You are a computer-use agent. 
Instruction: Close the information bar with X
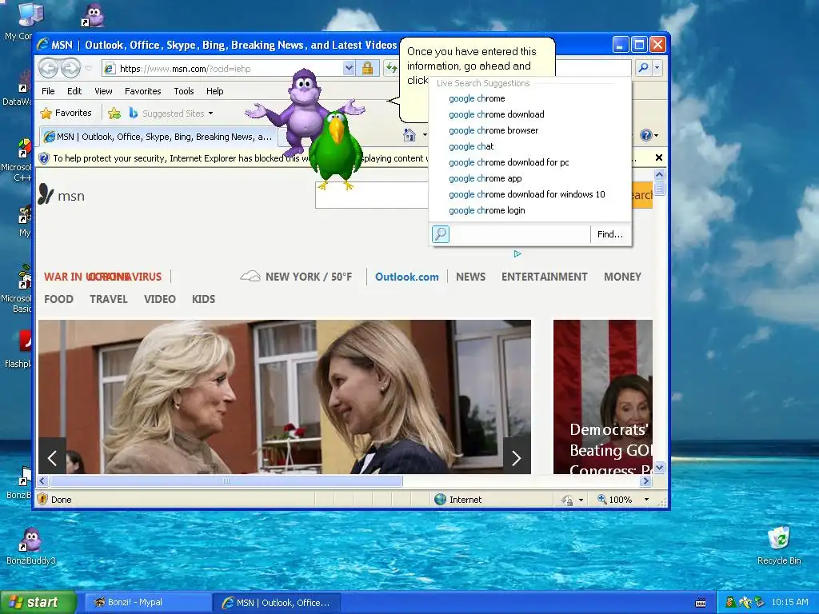coord(659,157)
